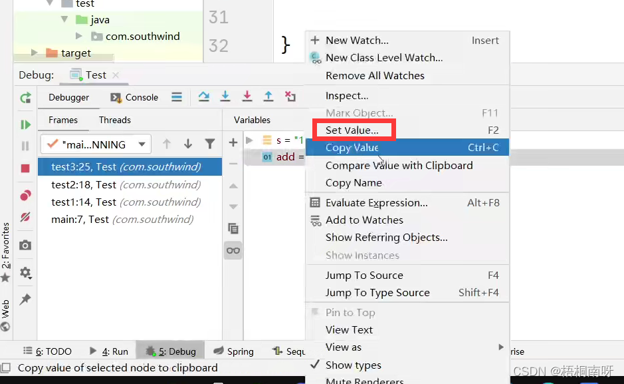This screenshot has width=624, height=384.
Task: Click Step Out up-arrow icon
Action: click(268, 96)
